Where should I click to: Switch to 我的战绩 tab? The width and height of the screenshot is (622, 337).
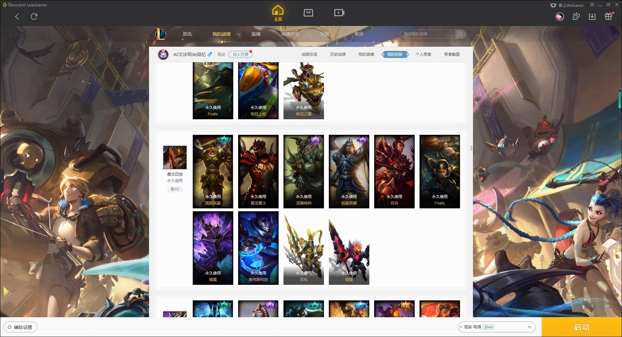(222, 34)
